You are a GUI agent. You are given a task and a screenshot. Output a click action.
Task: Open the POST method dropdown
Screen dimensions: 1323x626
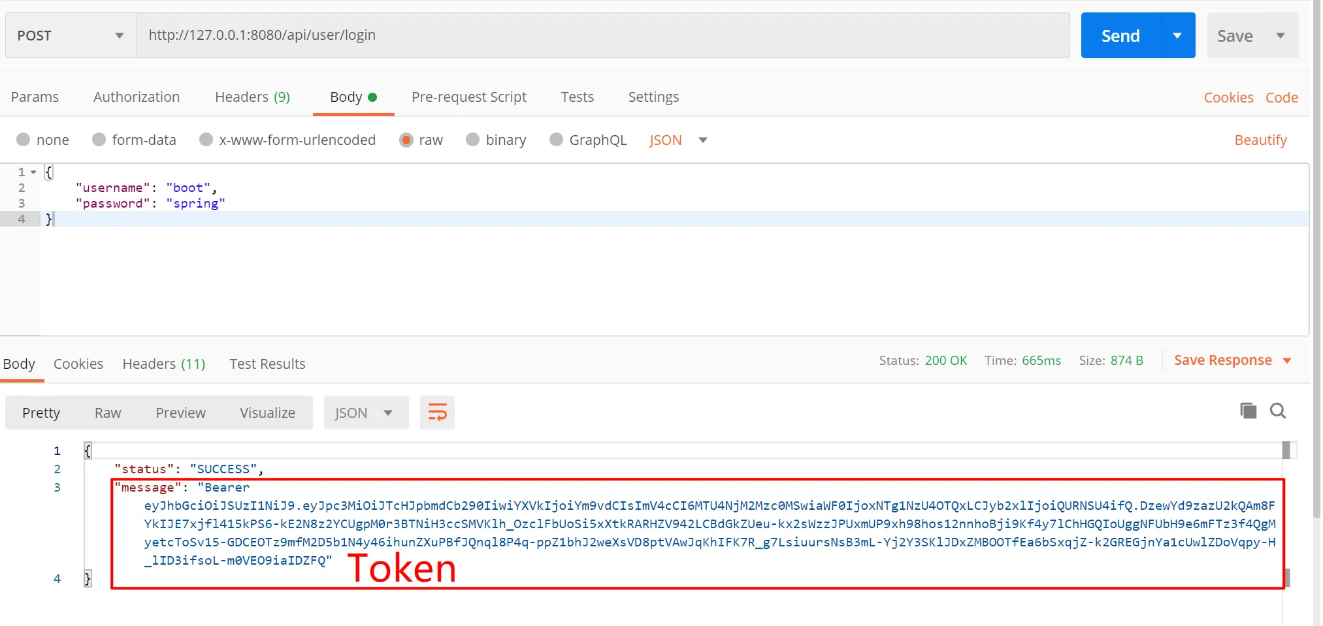[x=71, y=35]
